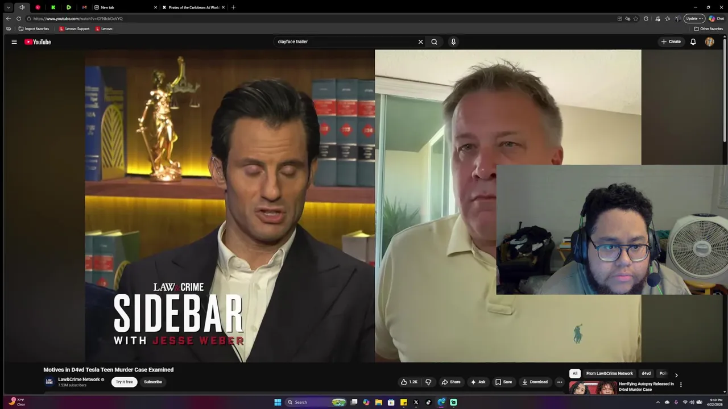The width and height of the screenshot is (728, 409).
Task: Open a new browser tab with plus
Action: 233,7
